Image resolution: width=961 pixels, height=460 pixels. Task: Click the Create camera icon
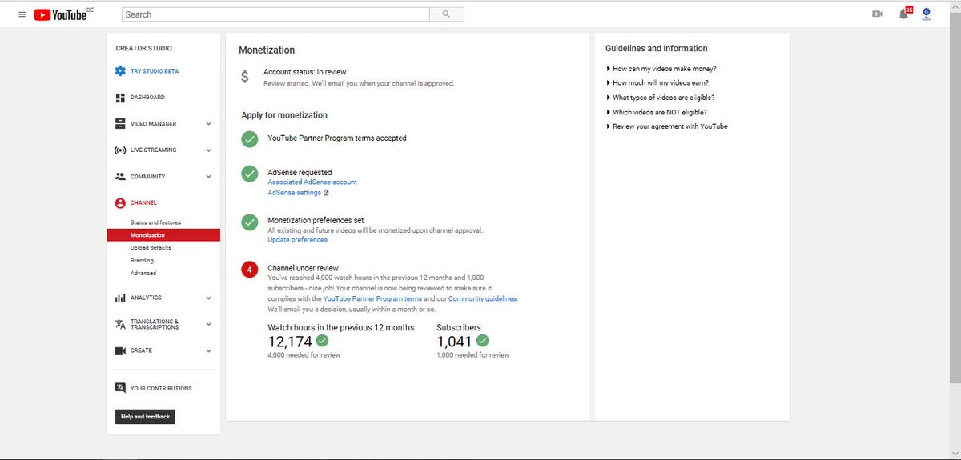tap(120, 350)
